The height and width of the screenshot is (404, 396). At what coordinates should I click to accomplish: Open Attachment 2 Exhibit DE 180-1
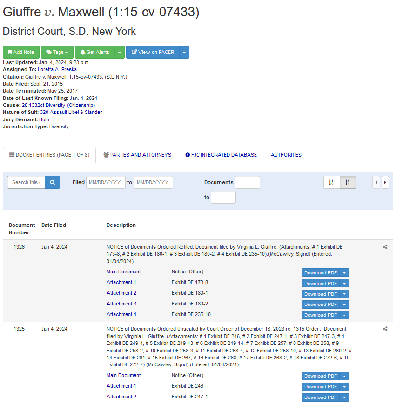point(121,293)
